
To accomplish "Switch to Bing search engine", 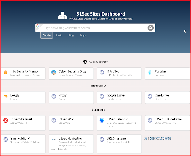I will click(x=71, y=36).
